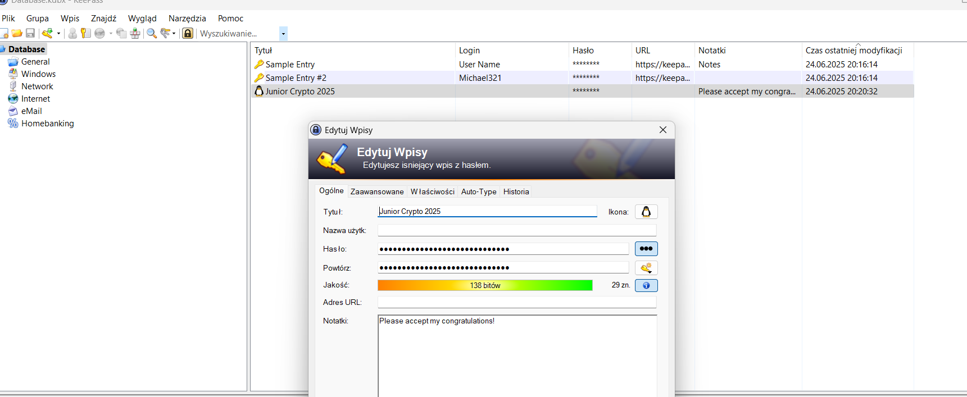Viewport: 967px width, 397px height.
Task: Expand Show Entries dropdown arrow
Action: (x=174, y=34)
